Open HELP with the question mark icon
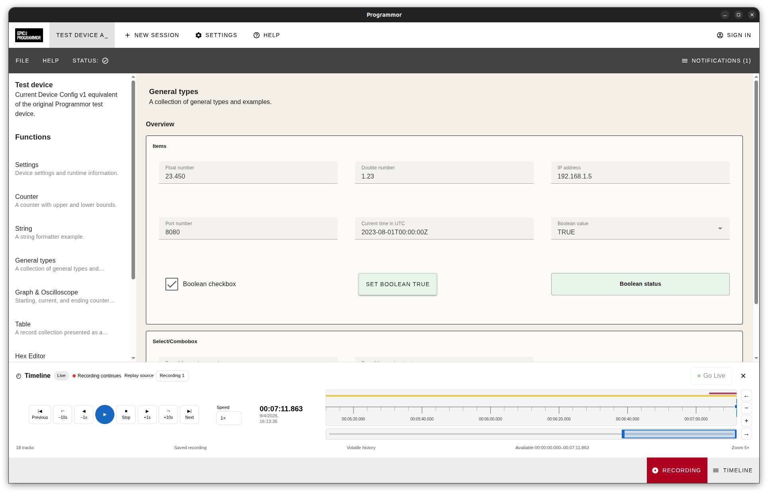The width and height of the screenshot is (768, 493). 267,35
